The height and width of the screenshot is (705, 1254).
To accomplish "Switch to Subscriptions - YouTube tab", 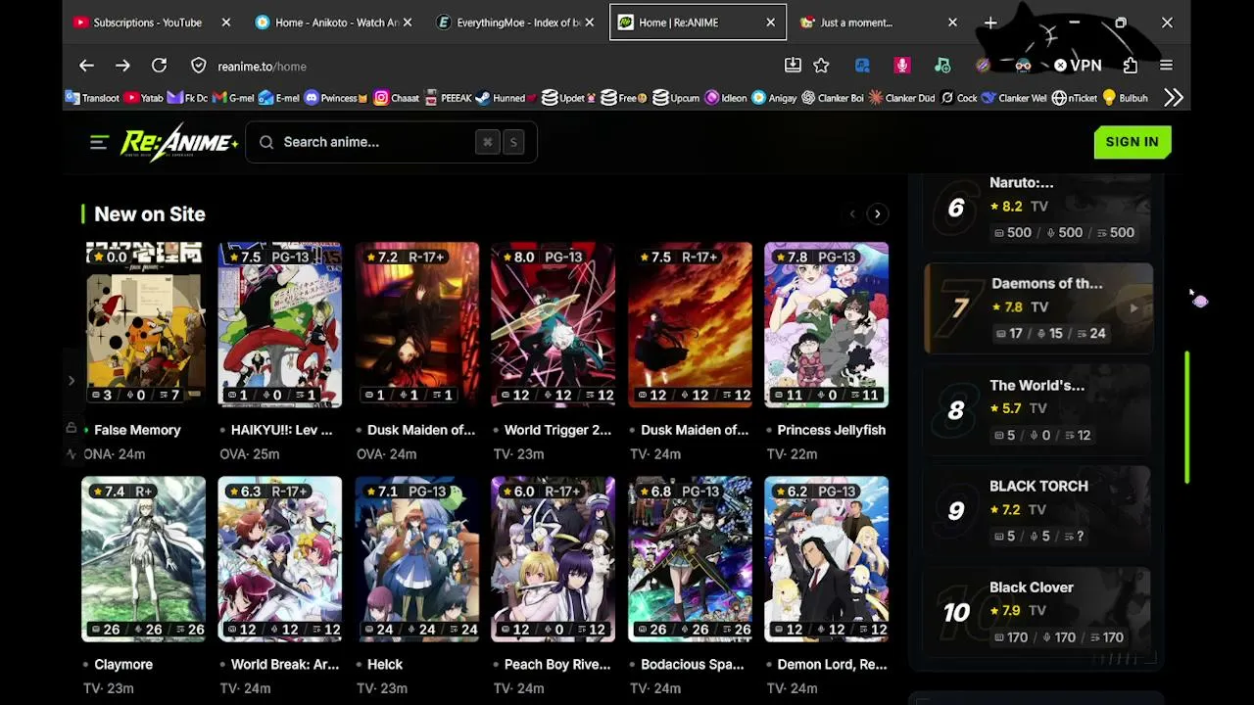I will [147, 23].
